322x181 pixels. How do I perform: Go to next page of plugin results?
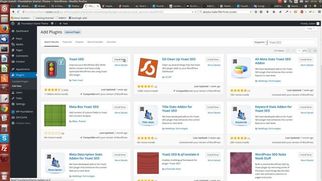[x=309, y=51]
